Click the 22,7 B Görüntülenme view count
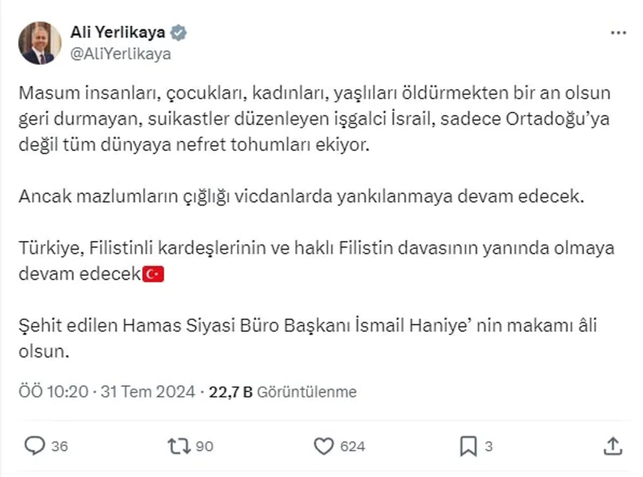 (283, 392)
